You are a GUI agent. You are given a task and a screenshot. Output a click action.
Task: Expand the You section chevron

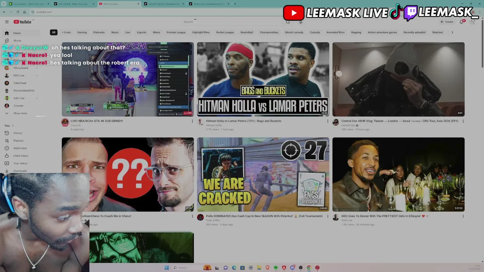(12, 125)
